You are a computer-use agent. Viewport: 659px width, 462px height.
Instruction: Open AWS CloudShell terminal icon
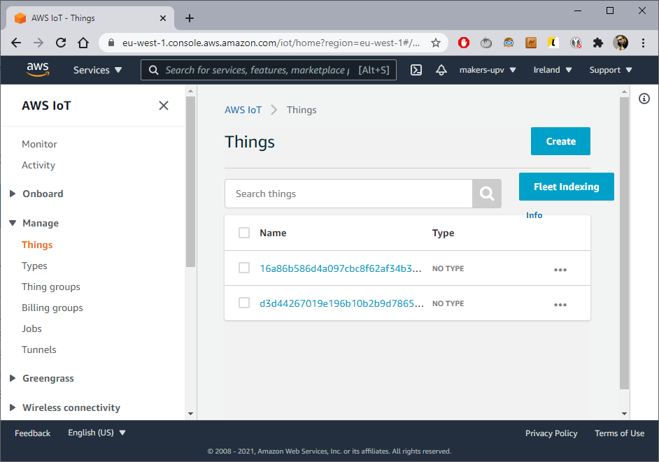(x=416, y=70)
